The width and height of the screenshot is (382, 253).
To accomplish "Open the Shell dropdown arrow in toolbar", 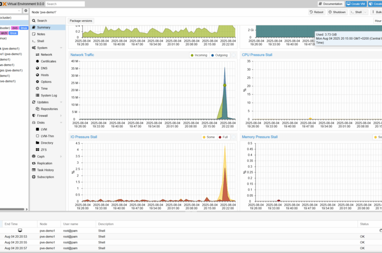I will 365,12.
